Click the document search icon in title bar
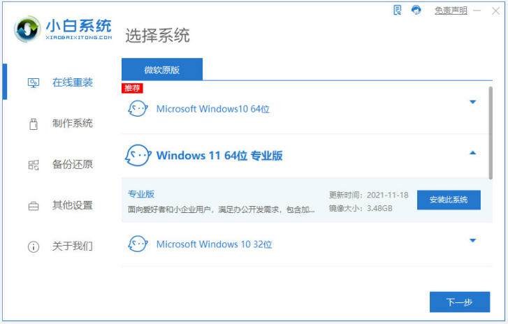This screenshot has width=508, height=324. (x=398, y=10)
